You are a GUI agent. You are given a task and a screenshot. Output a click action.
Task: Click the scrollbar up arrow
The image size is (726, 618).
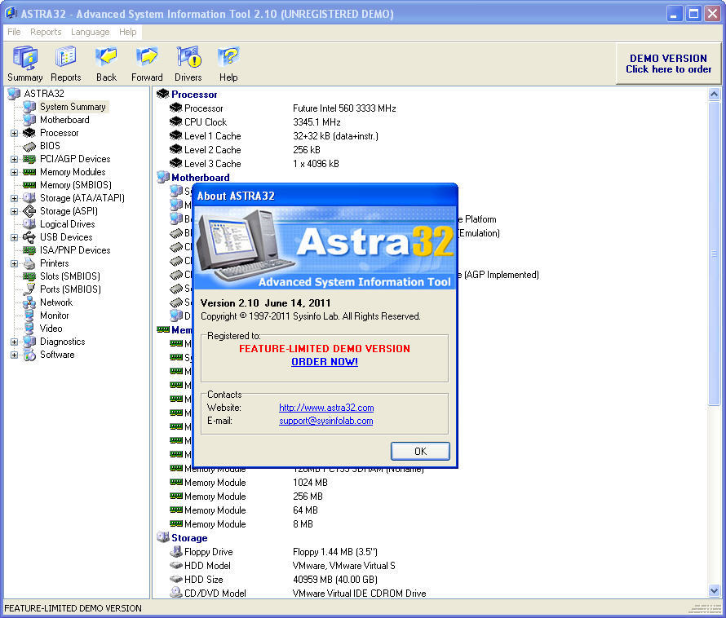pyautogui.click(x=714, y=95)
